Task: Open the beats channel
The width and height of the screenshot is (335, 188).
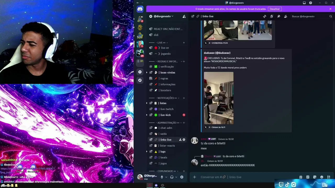Action: click(167, 157)
